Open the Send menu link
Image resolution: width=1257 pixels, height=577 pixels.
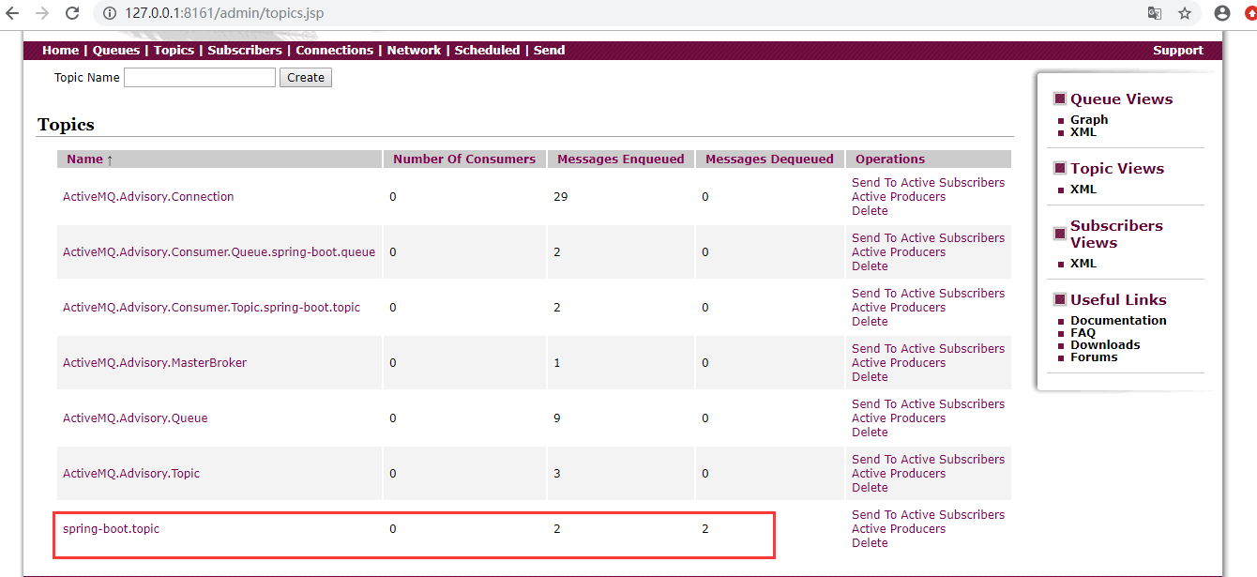coord(549,51)
